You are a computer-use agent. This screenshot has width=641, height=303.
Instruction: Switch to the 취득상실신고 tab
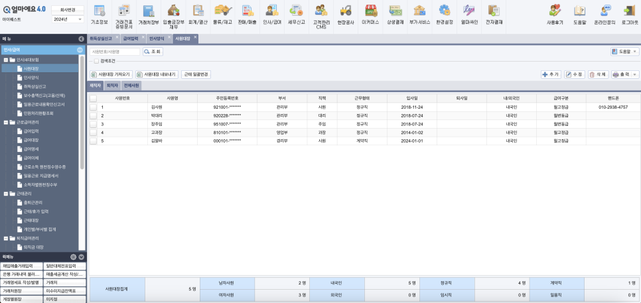(101, 38)
